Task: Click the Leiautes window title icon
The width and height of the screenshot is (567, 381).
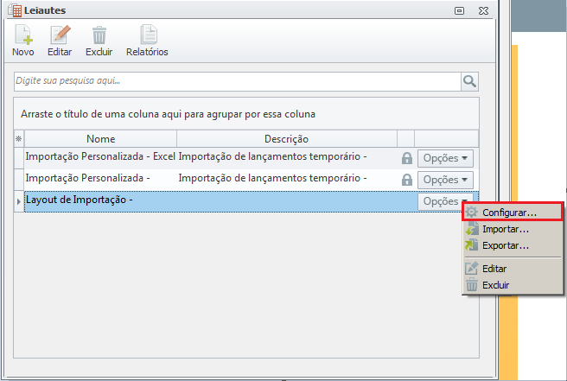Action: coord(16,10)
